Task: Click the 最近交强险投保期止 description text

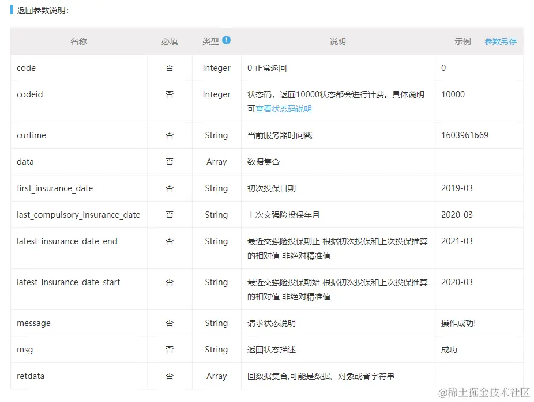Action: tap(337, 249)
